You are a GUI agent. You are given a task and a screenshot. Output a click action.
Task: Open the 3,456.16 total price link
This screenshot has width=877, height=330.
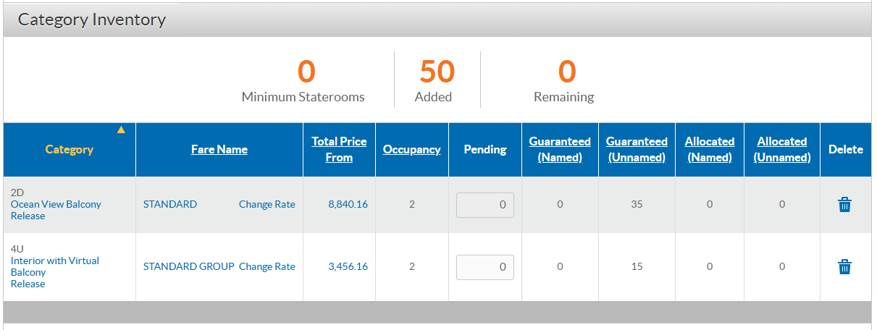348,267
